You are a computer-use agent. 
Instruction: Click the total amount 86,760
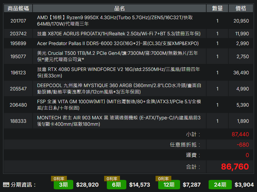pos(235,166)
